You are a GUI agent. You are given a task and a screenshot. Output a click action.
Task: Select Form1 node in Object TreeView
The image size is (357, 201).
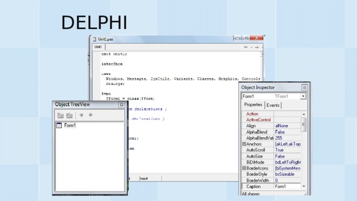pyautogui.click(x=70, y=125)
